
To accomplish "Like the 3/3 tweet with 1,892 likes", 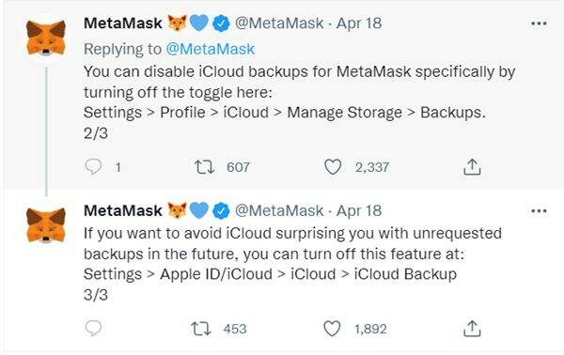I will click(332, 329).
